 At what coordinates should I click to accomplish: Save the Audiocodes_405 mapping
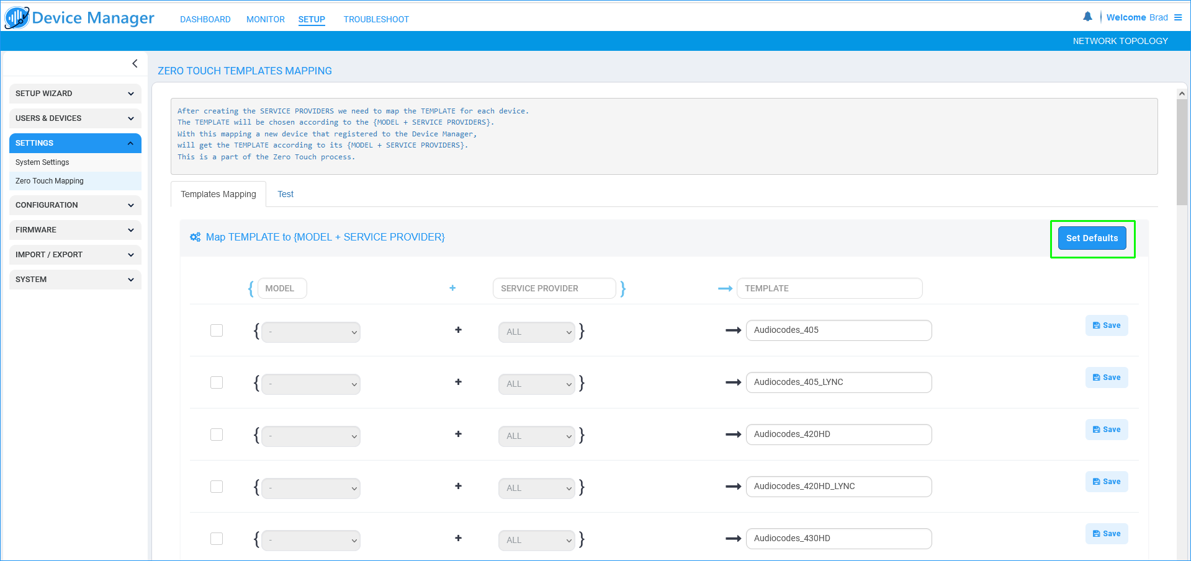pos(1107,325)
